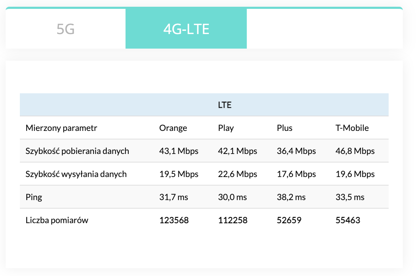Select the 17,6 Mbps Plus upload value
This screenshot has width=417, height=276.
coord(296,174)
